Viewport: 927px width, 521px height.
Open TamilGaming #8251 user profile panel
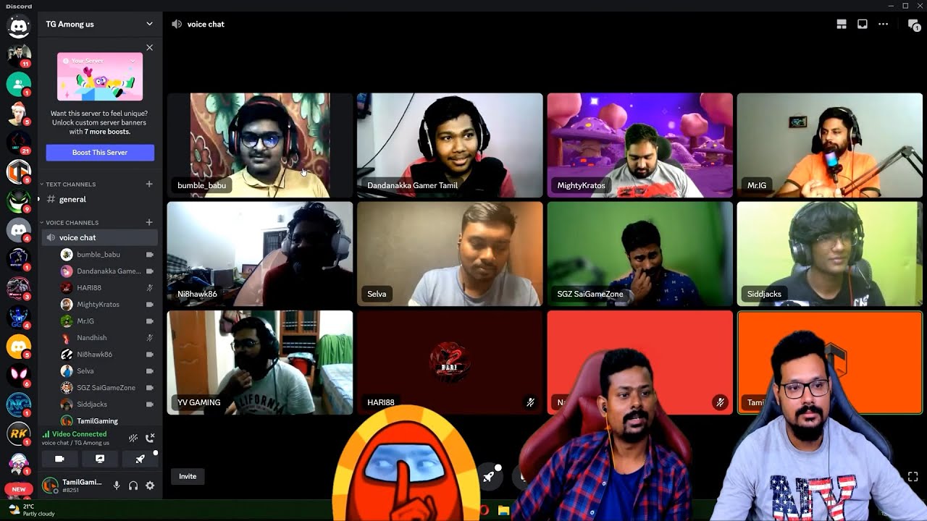[72, 486]
